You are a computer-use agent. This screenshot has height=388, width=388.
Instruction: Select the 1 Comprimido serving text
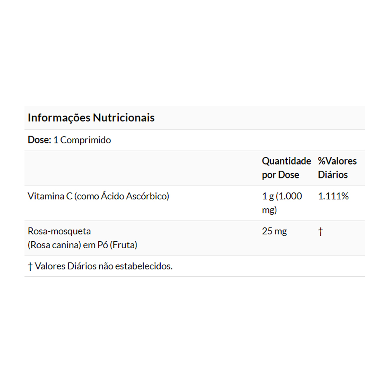tap(82, 140)
